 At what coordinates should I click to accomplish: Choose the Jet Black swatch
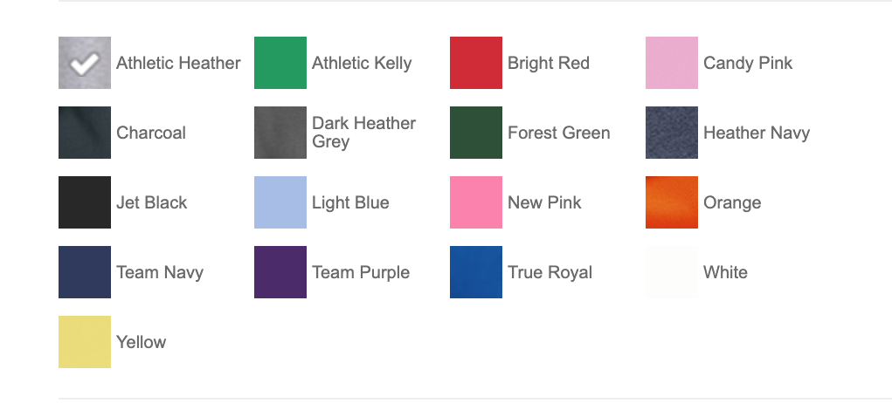pyautogui.click(x=85, y=202)
